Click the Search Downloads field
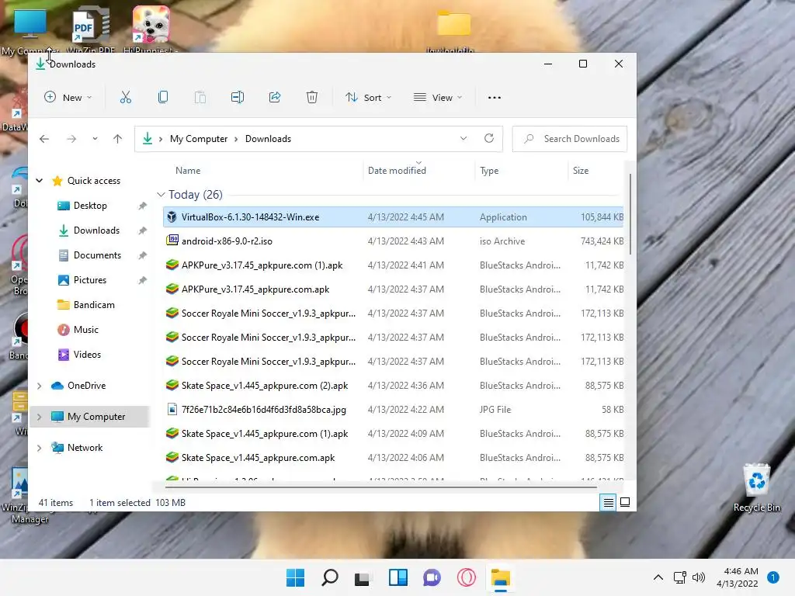The image size is (795, 596). 570,139
